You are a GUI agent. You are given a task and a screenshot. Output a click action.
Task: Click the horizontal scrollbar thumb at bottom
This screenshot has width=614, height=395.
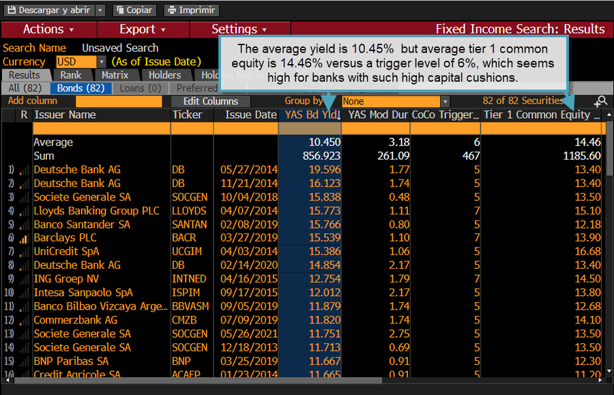(x=198, y=380)
